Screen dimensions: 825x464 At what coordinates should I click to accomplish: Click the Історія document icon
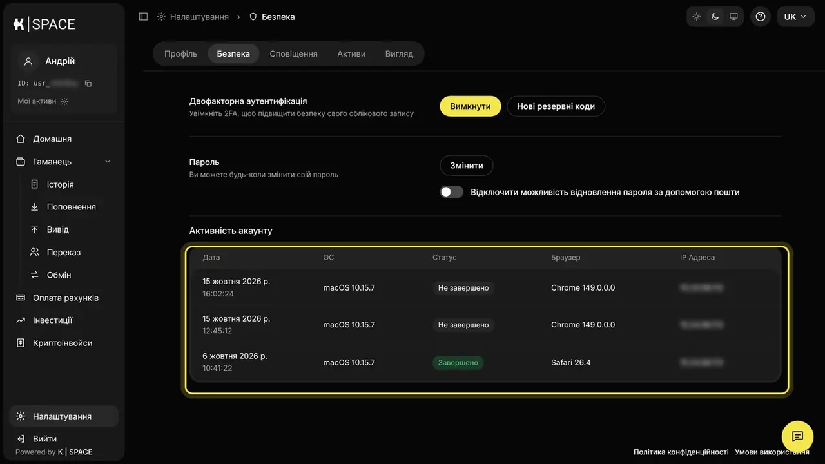(35, 184)
